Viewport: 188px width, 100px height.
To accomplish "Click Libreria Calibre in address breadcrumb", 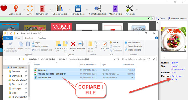I will [x=48, y=59].
